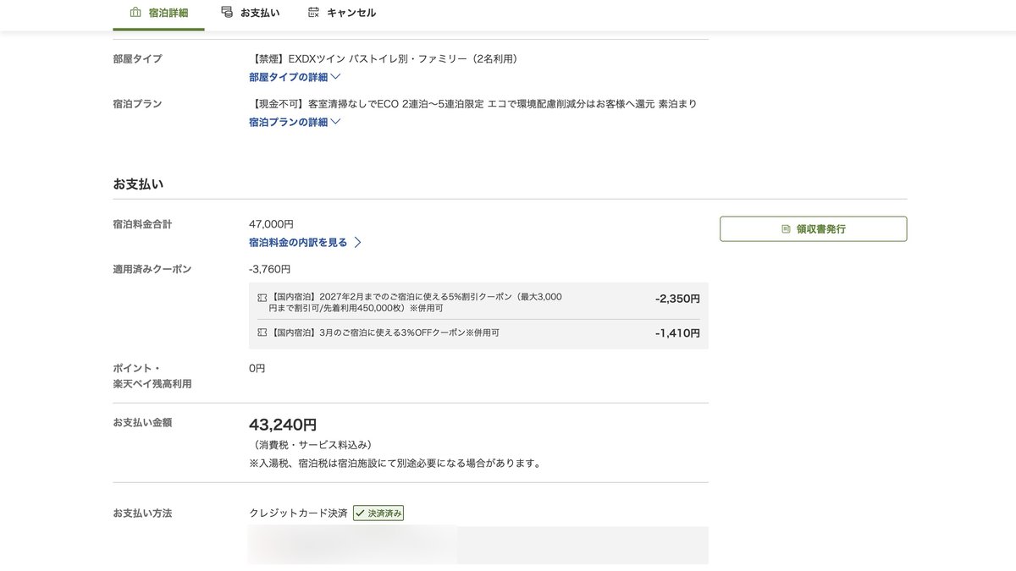Screen dimensions: 1016x571
Task: Click the 入湯税、宿泊税 notice text
Action: point(395,464)
